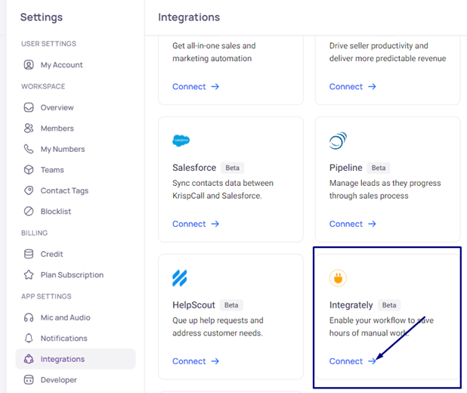Viewport: 467px width, 393px height.
Task: Click the My Account person icon
Action: coord(29,65)
